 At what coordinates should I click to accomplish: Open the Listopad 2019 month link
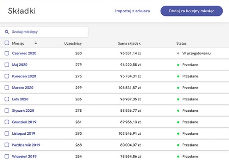click(24, 134)
